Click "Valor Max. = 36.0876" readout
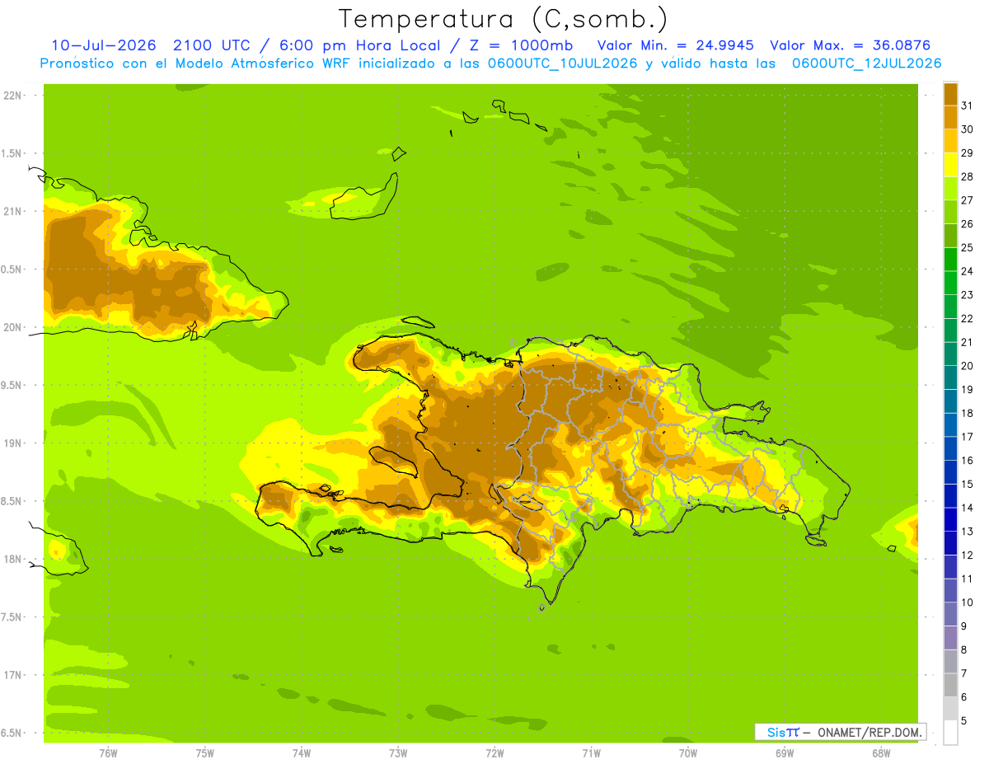This screenshot has height=764, width=989. (851, 45)
